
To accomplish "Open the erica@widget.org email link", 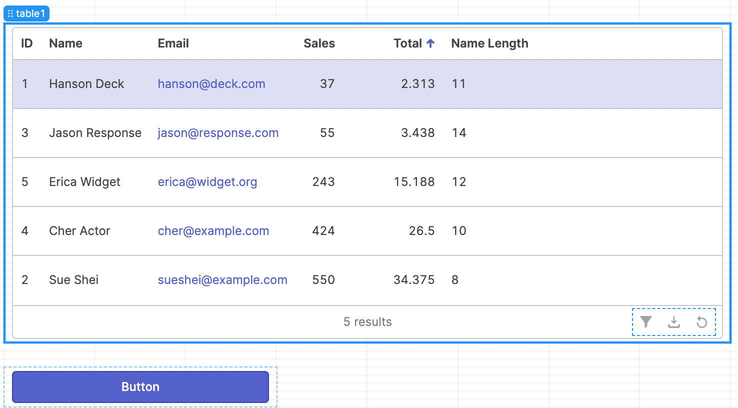I will pyautogui.click(x=207, y=182).
